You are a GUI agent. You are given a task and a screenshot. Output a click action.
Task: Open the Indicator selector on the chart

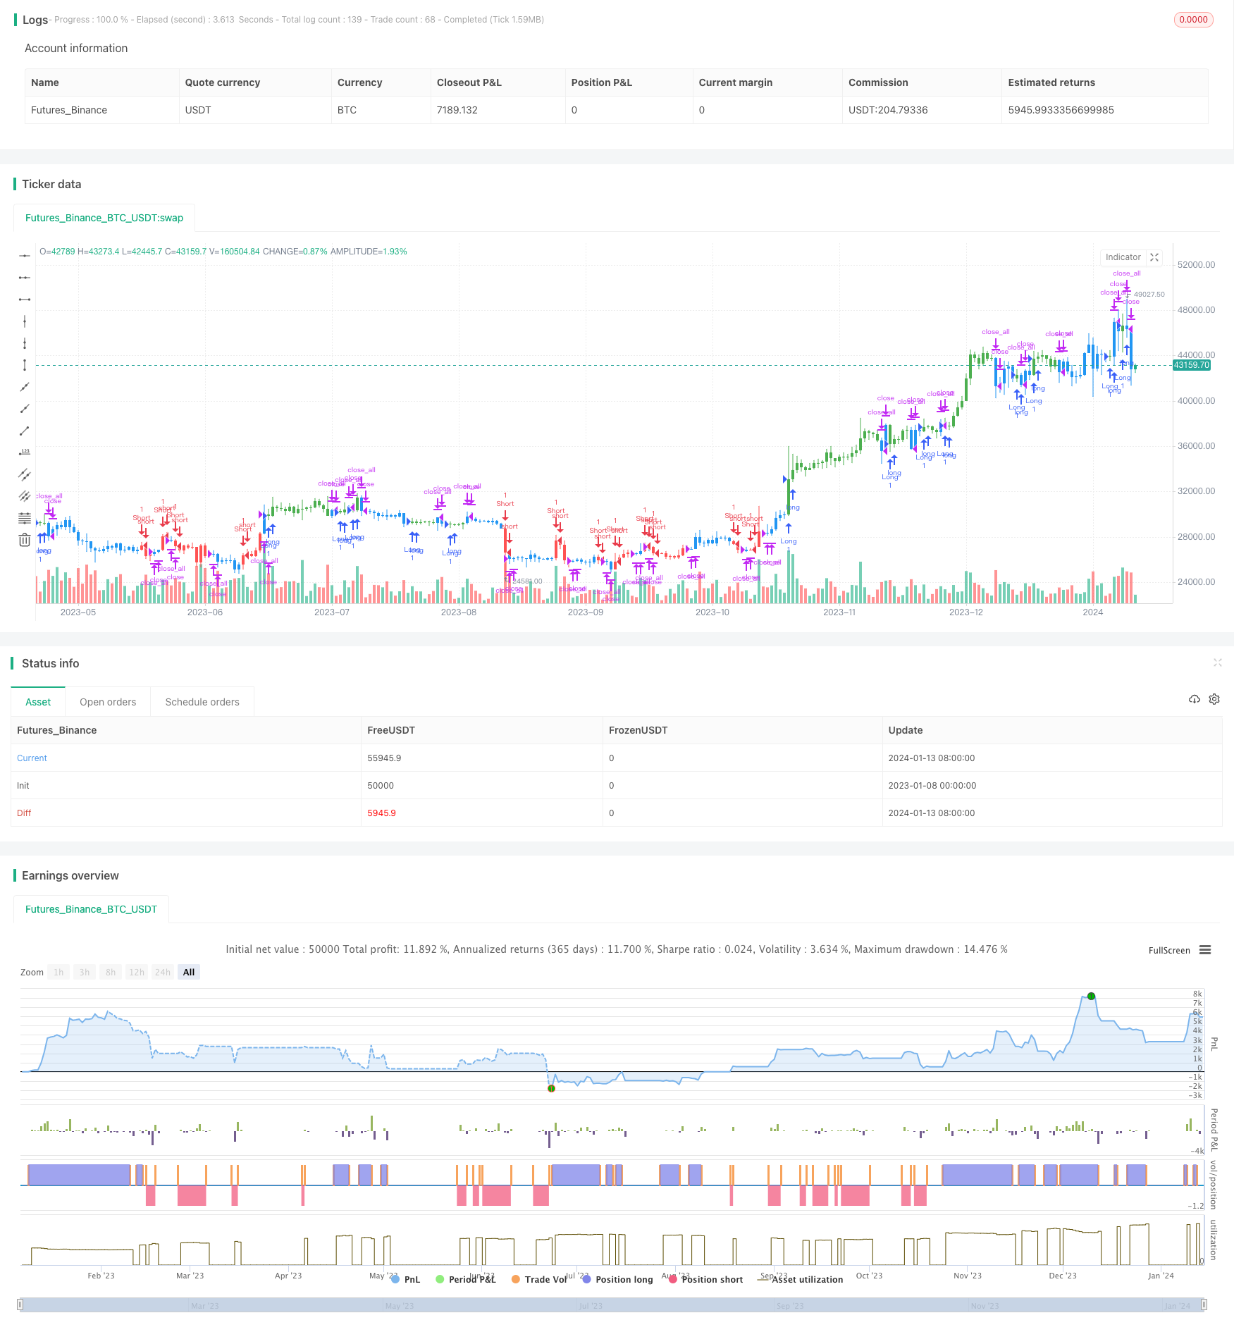pyautogui.click(x=1123, y=257)
